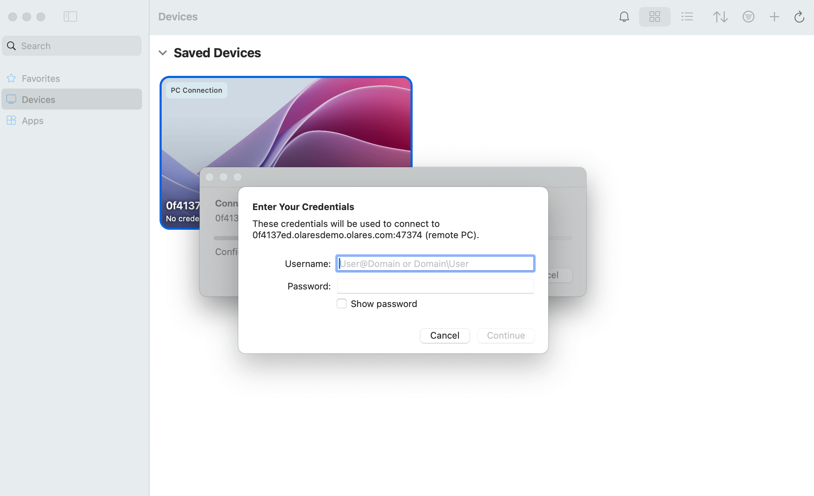The width and height of the screenshot is (814, 496).
Task: Click into the Password field
Action: coord(435,286)
